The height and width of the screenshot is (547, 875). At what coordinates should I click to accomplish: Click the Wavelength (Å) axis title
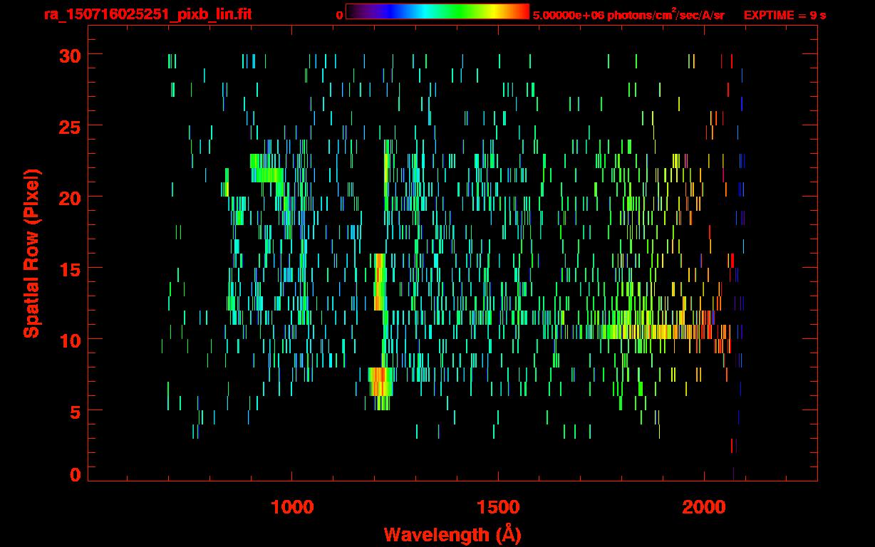pyautogui.click(x=454, y=533)
